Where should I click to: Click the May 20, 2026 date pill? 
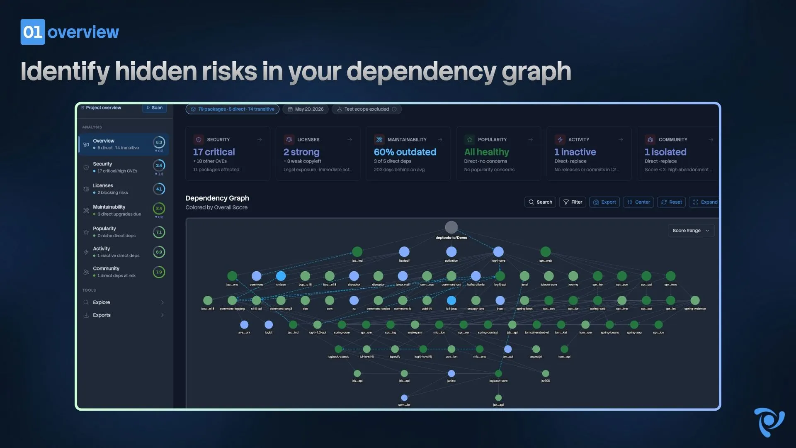(306, 109)
